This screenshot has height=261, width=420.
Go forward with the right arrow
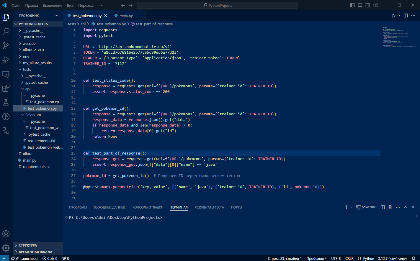point(131,5)
